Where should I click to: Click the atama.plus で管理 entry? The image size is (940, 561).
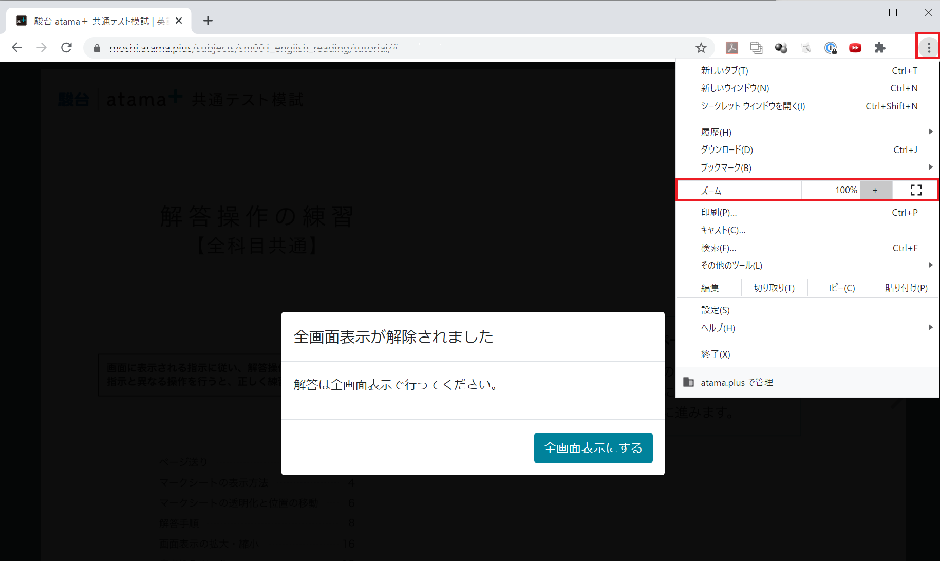tap(807, 382)
